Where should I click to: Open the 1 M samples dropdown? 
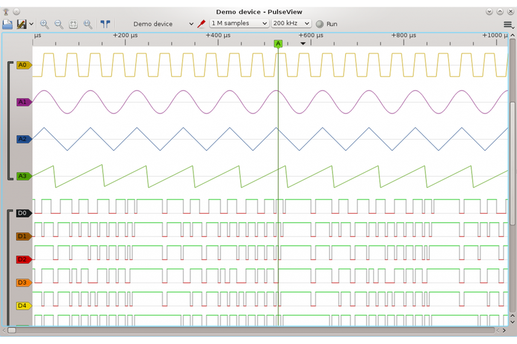coord(239,24)
